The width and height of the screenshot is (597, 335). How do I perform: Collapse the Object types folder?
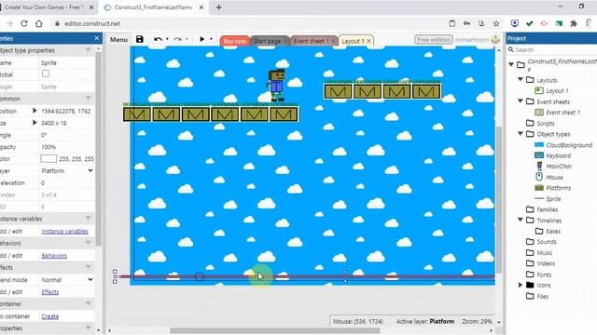521,134
